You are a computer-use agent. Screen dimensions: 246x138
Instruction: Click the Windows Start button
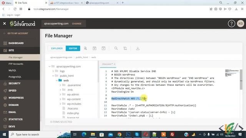[x=4, y=135]
